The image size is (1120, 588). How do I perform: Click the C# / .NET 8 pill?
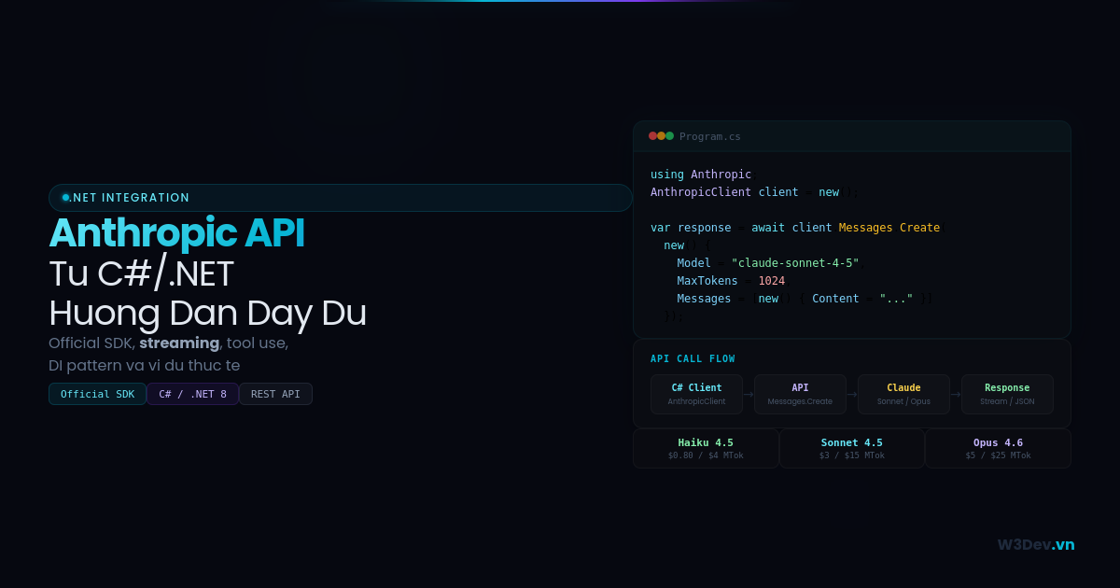[192, 394]
